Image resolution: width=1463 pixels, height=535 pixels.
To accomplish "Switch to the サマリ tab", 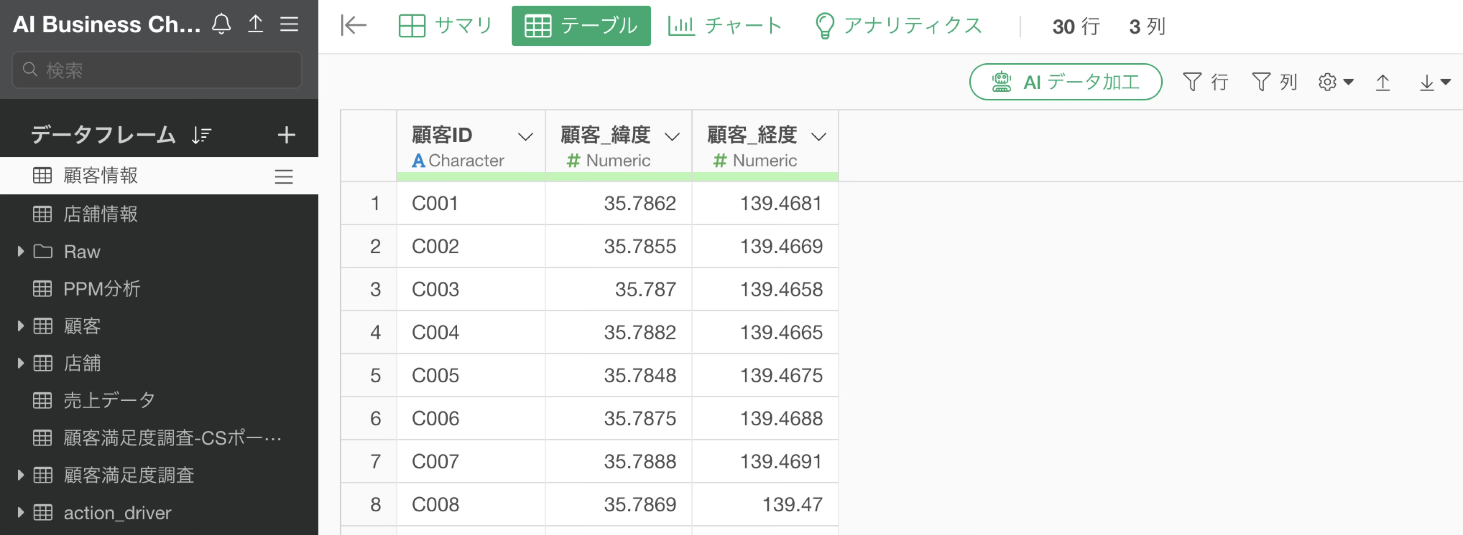I will (445, 25).
